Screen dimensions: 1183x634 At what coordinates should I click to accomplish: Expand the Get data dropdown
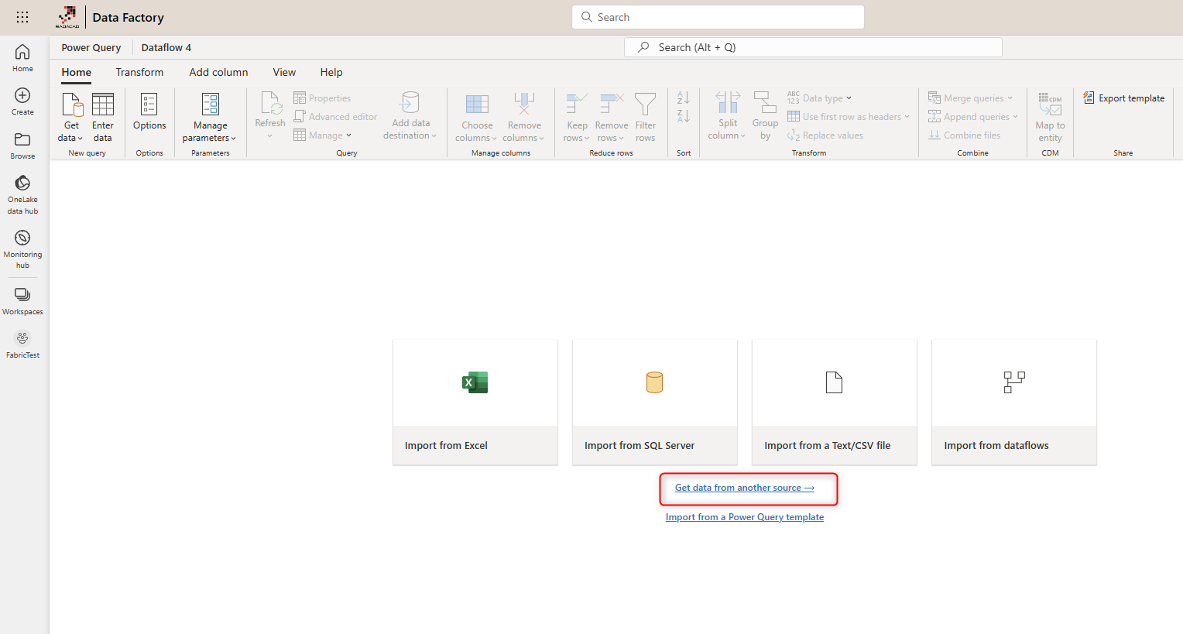pos(70,138)
